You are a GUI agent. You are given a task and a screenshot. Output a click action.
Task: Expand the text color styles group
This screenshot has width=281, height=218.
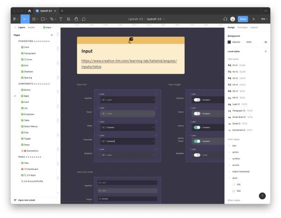pos(229,146)
